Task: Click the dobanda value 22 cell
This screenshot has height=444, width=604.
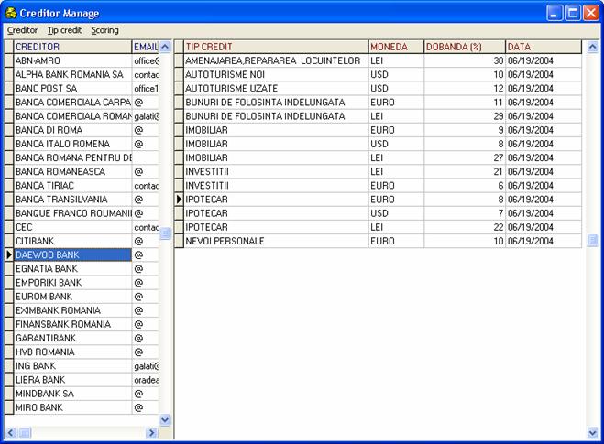Action: click(x=465, y=227)
